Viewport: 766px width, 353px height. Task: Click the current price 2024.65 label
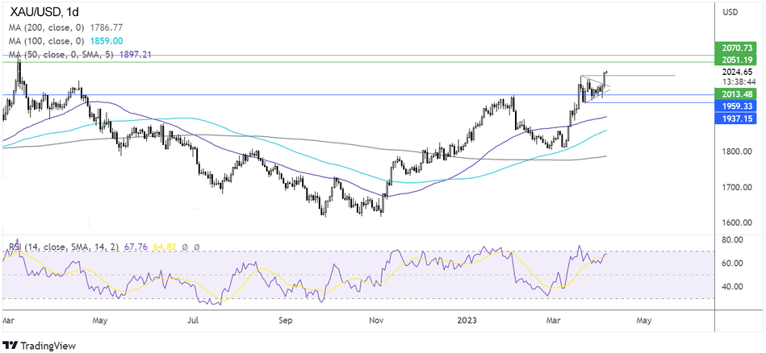738,72
